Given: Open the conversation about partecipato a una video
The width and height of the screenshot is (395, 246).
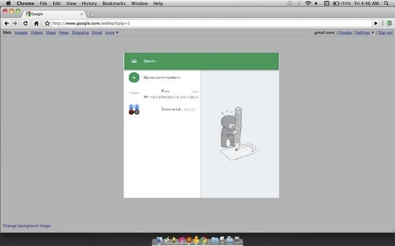Looking at the screenshot, I should click(x=163, y=94).
